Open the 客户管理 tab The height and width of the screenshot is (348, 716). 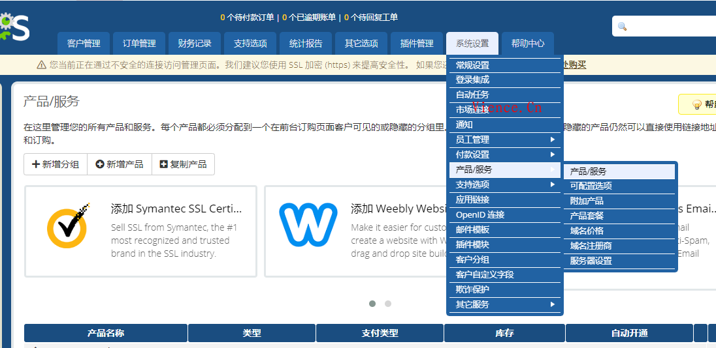pos(84,44)
